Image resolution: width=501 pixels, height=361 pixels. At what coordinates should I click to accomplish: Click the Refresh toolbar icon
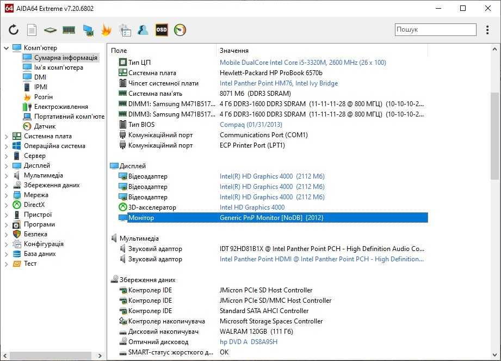14,30
